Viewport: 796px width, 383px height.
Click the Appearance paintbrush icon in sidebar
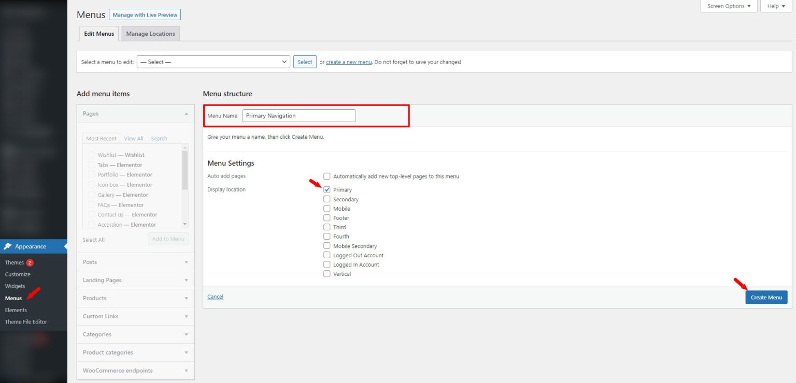pyautogui.click(x=9, y=246)
